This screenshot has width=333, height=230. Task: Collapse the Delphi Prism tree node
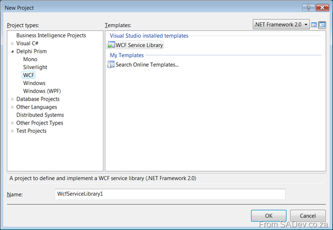coord(12,51)
